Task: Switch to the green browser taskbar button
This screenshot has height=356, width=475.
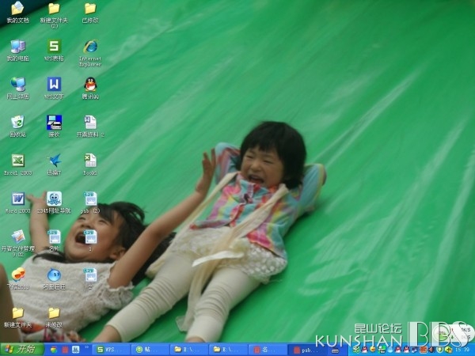Action: pyautogui.click(x=150, y=350)
